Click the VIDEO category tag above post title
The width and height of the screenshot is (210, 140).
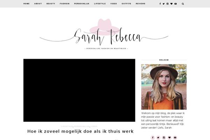94,126
